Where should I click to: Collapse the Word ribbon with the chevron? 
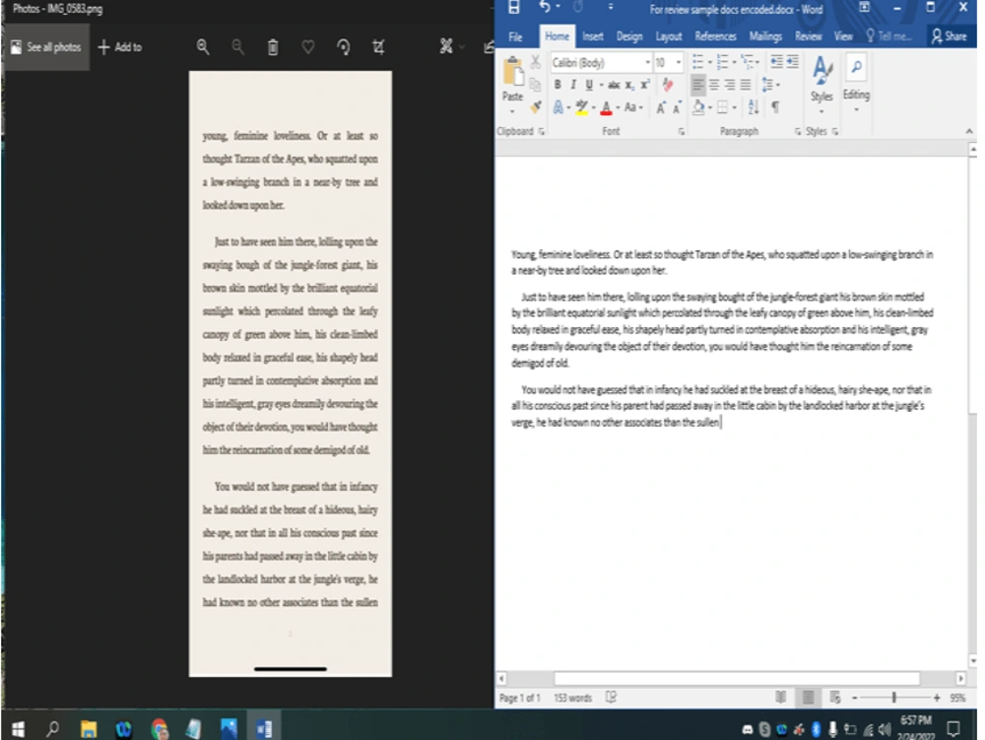(968, 131)
